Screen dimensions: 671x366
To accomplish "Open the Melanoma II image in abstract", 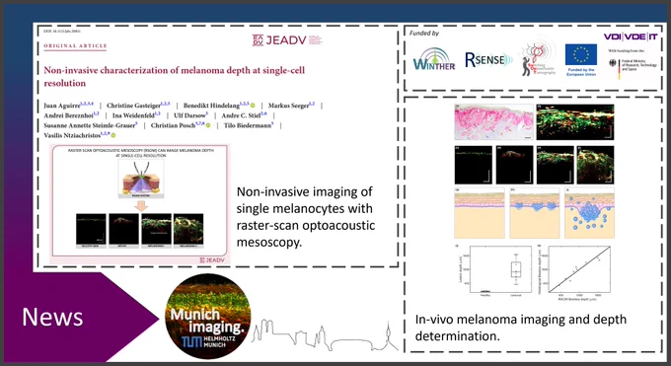I will pos(188,229).
